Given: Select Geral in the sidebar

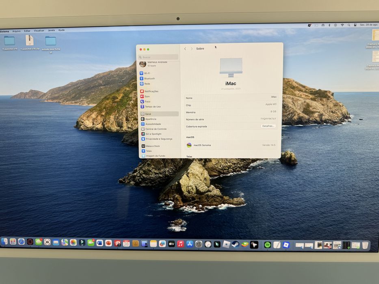Looking at the screenshot, I should click(x=159, y=114).
